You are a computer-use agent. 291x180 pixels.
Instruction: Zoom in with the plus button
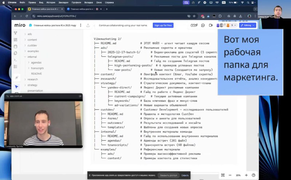[x=246, y=175]
